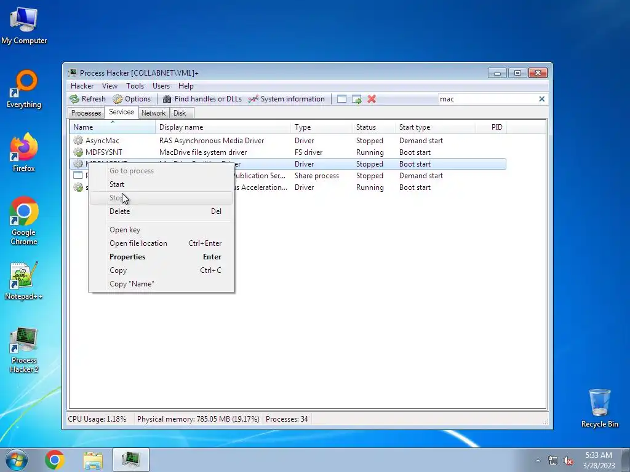Open Find handles or DLLs
The width and height of the screenshot is (630, 472).
[202, 99]
